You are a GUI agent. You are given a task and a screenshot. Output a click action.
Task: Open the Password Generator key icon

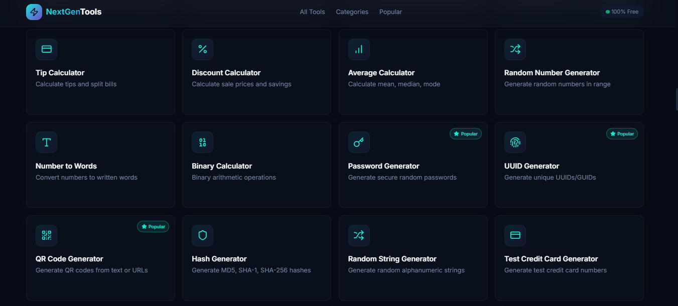tap(359, 142)
